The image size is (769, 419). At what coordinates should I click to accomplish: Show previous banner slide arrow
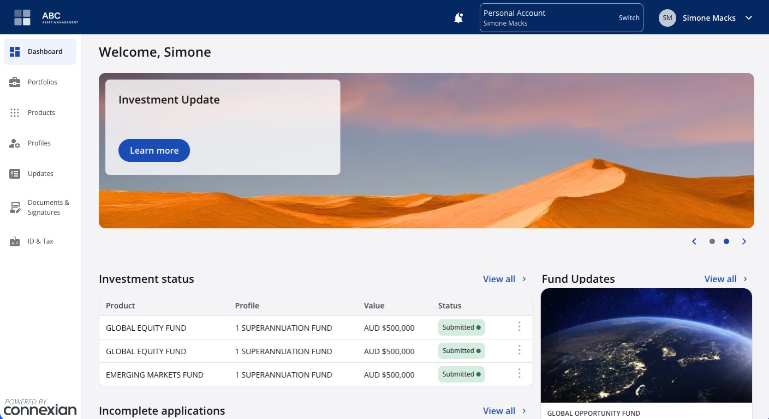pyautogui.click(x=694, y=241)
